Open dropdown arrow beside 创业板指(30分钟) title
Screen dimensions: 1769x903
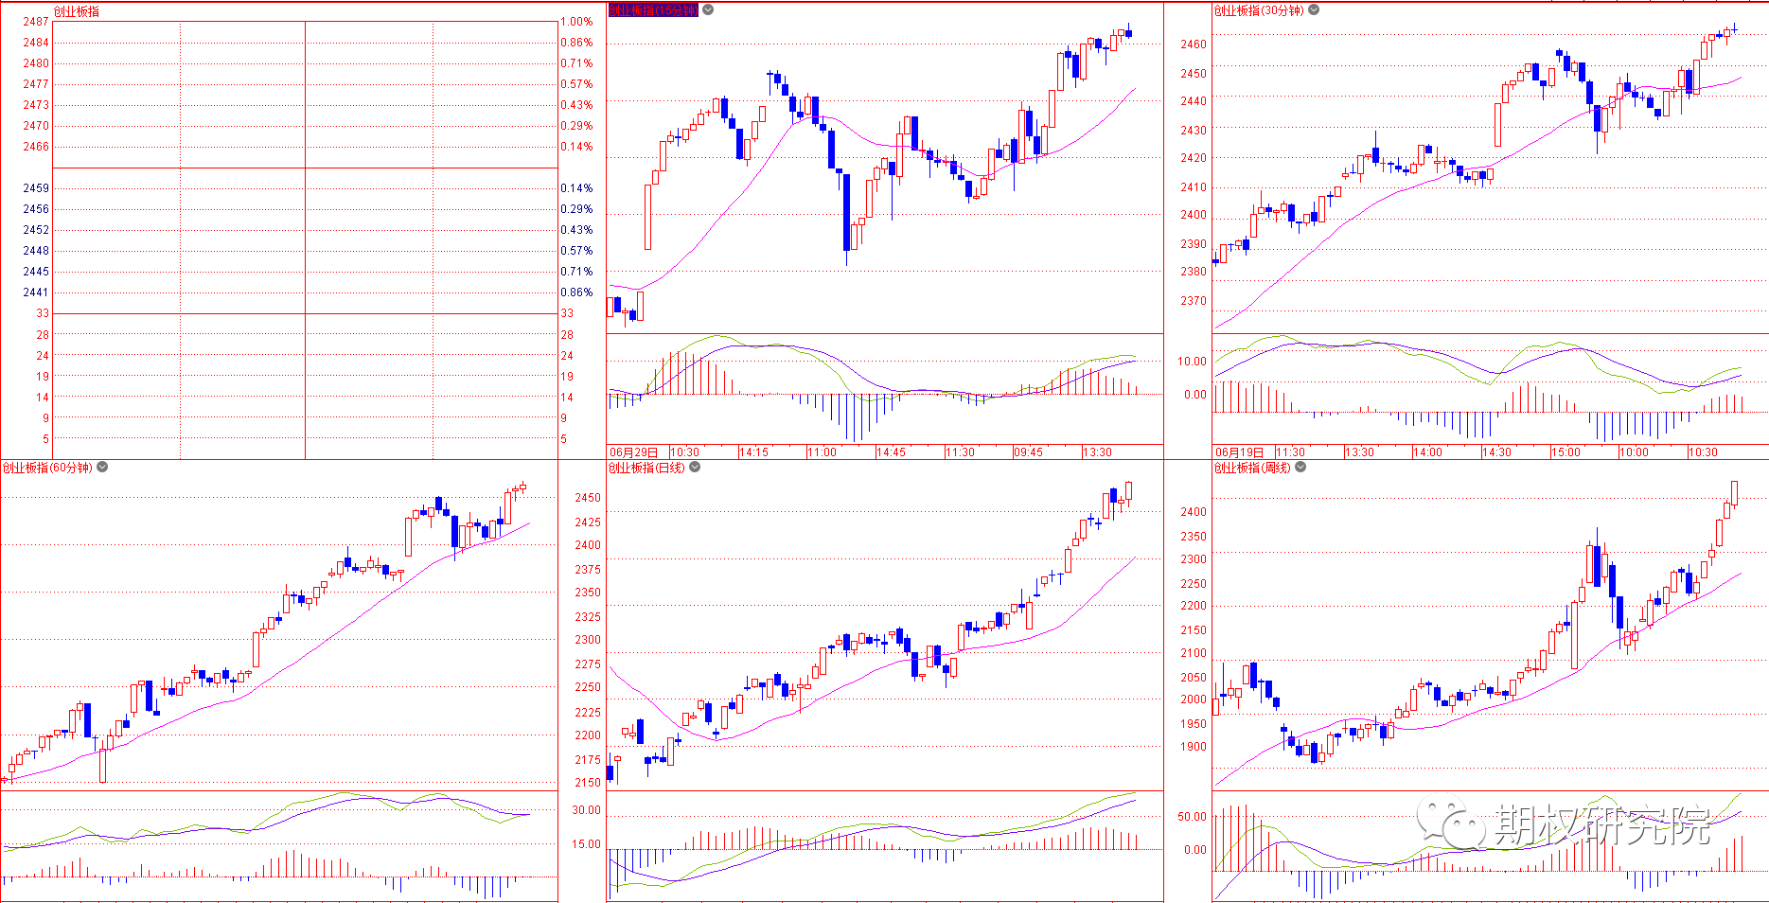pyautogui.click(x=1314, y=10)
